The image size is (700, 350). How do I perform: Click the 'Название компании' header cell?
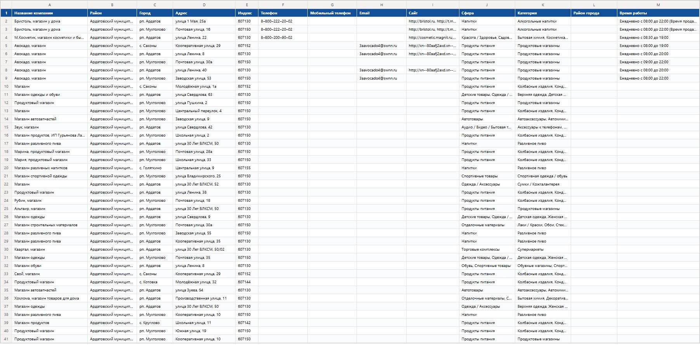pos(50,13)
